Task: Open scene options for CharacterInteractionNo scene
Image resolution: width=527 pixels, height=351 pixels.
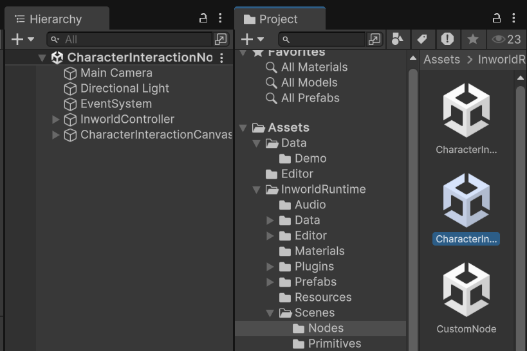Action: coord(221,58)
